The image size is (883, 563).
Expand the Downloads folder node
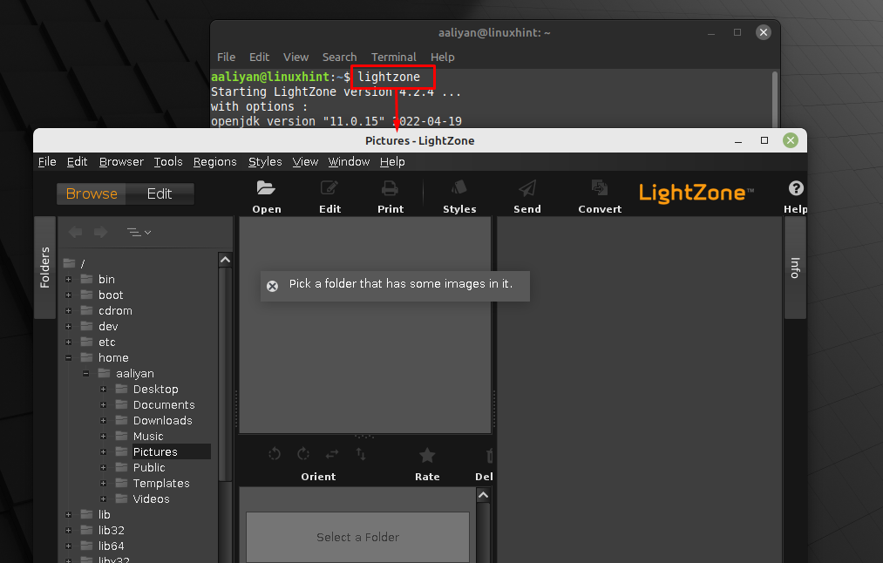[104, 421]
